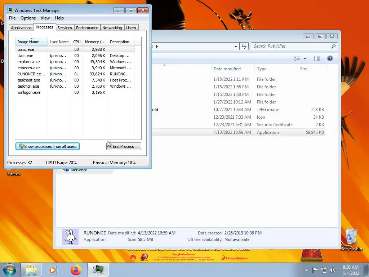
Task: Open the View menu in Task Manager
Action: 45,18
